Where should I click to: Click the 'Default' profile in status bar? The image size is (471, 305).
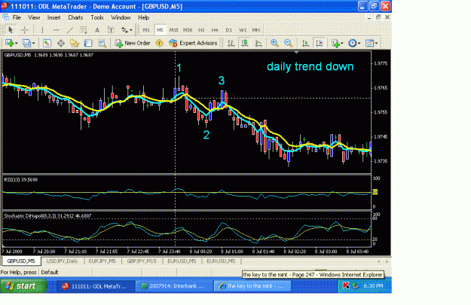pyautogui.click(x=50, y=273)
